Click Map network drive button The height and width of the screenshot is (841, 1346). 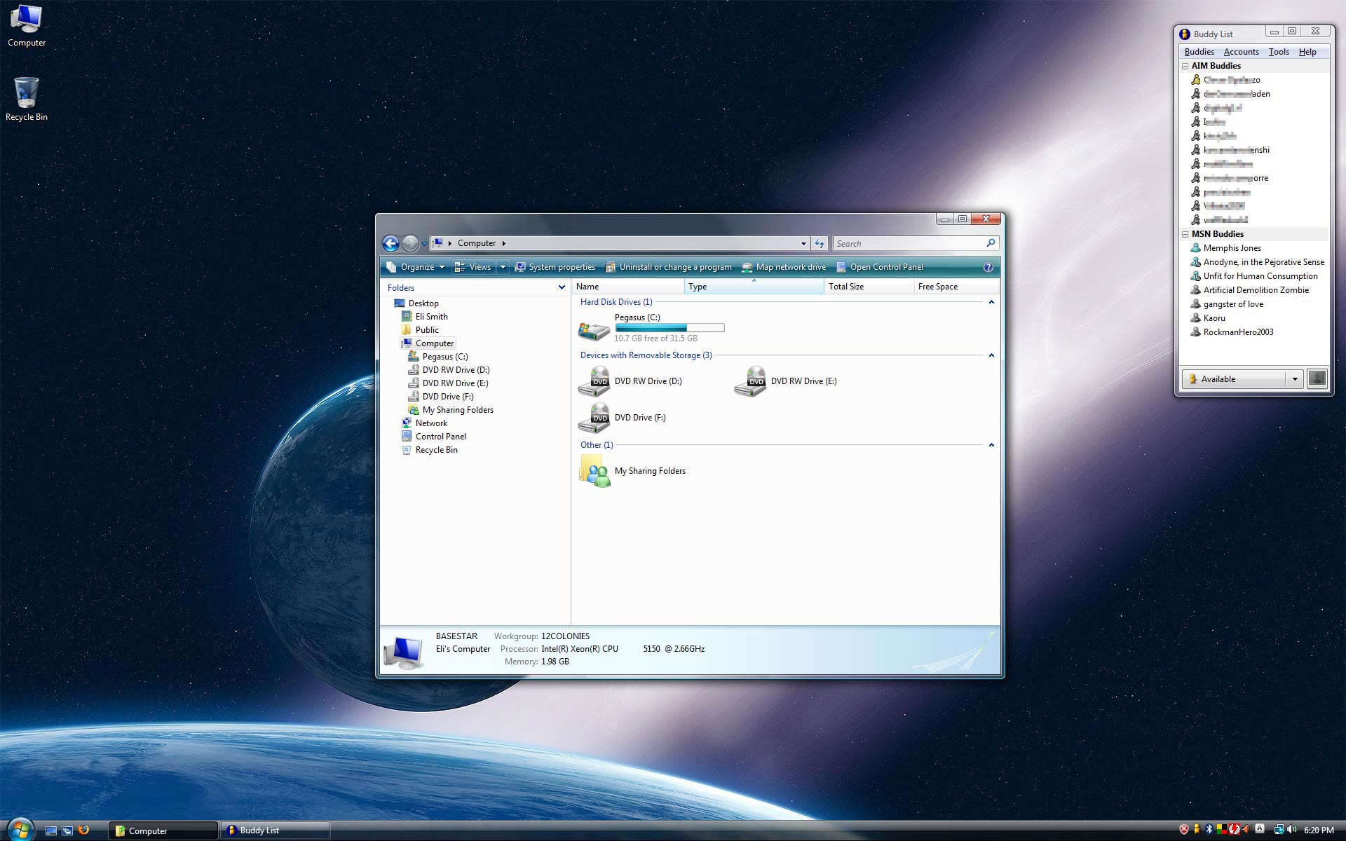[x=784, y=267]
